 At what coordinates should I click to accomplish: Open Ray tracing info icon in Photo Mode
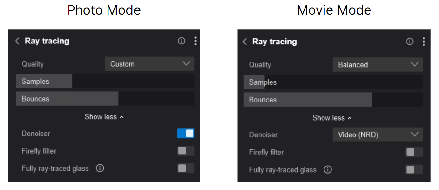click(x=181, y=41)
